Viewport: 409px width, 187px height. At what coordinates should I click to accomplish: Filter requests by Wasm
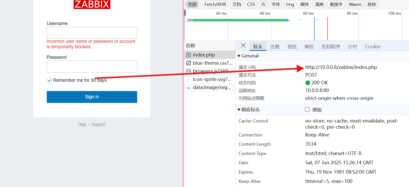[x=355, y=4]
